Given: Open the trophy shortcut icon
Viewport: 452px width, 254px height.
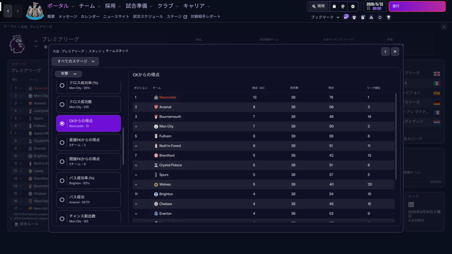Looking at the screenshot, I should coord(389,17).
